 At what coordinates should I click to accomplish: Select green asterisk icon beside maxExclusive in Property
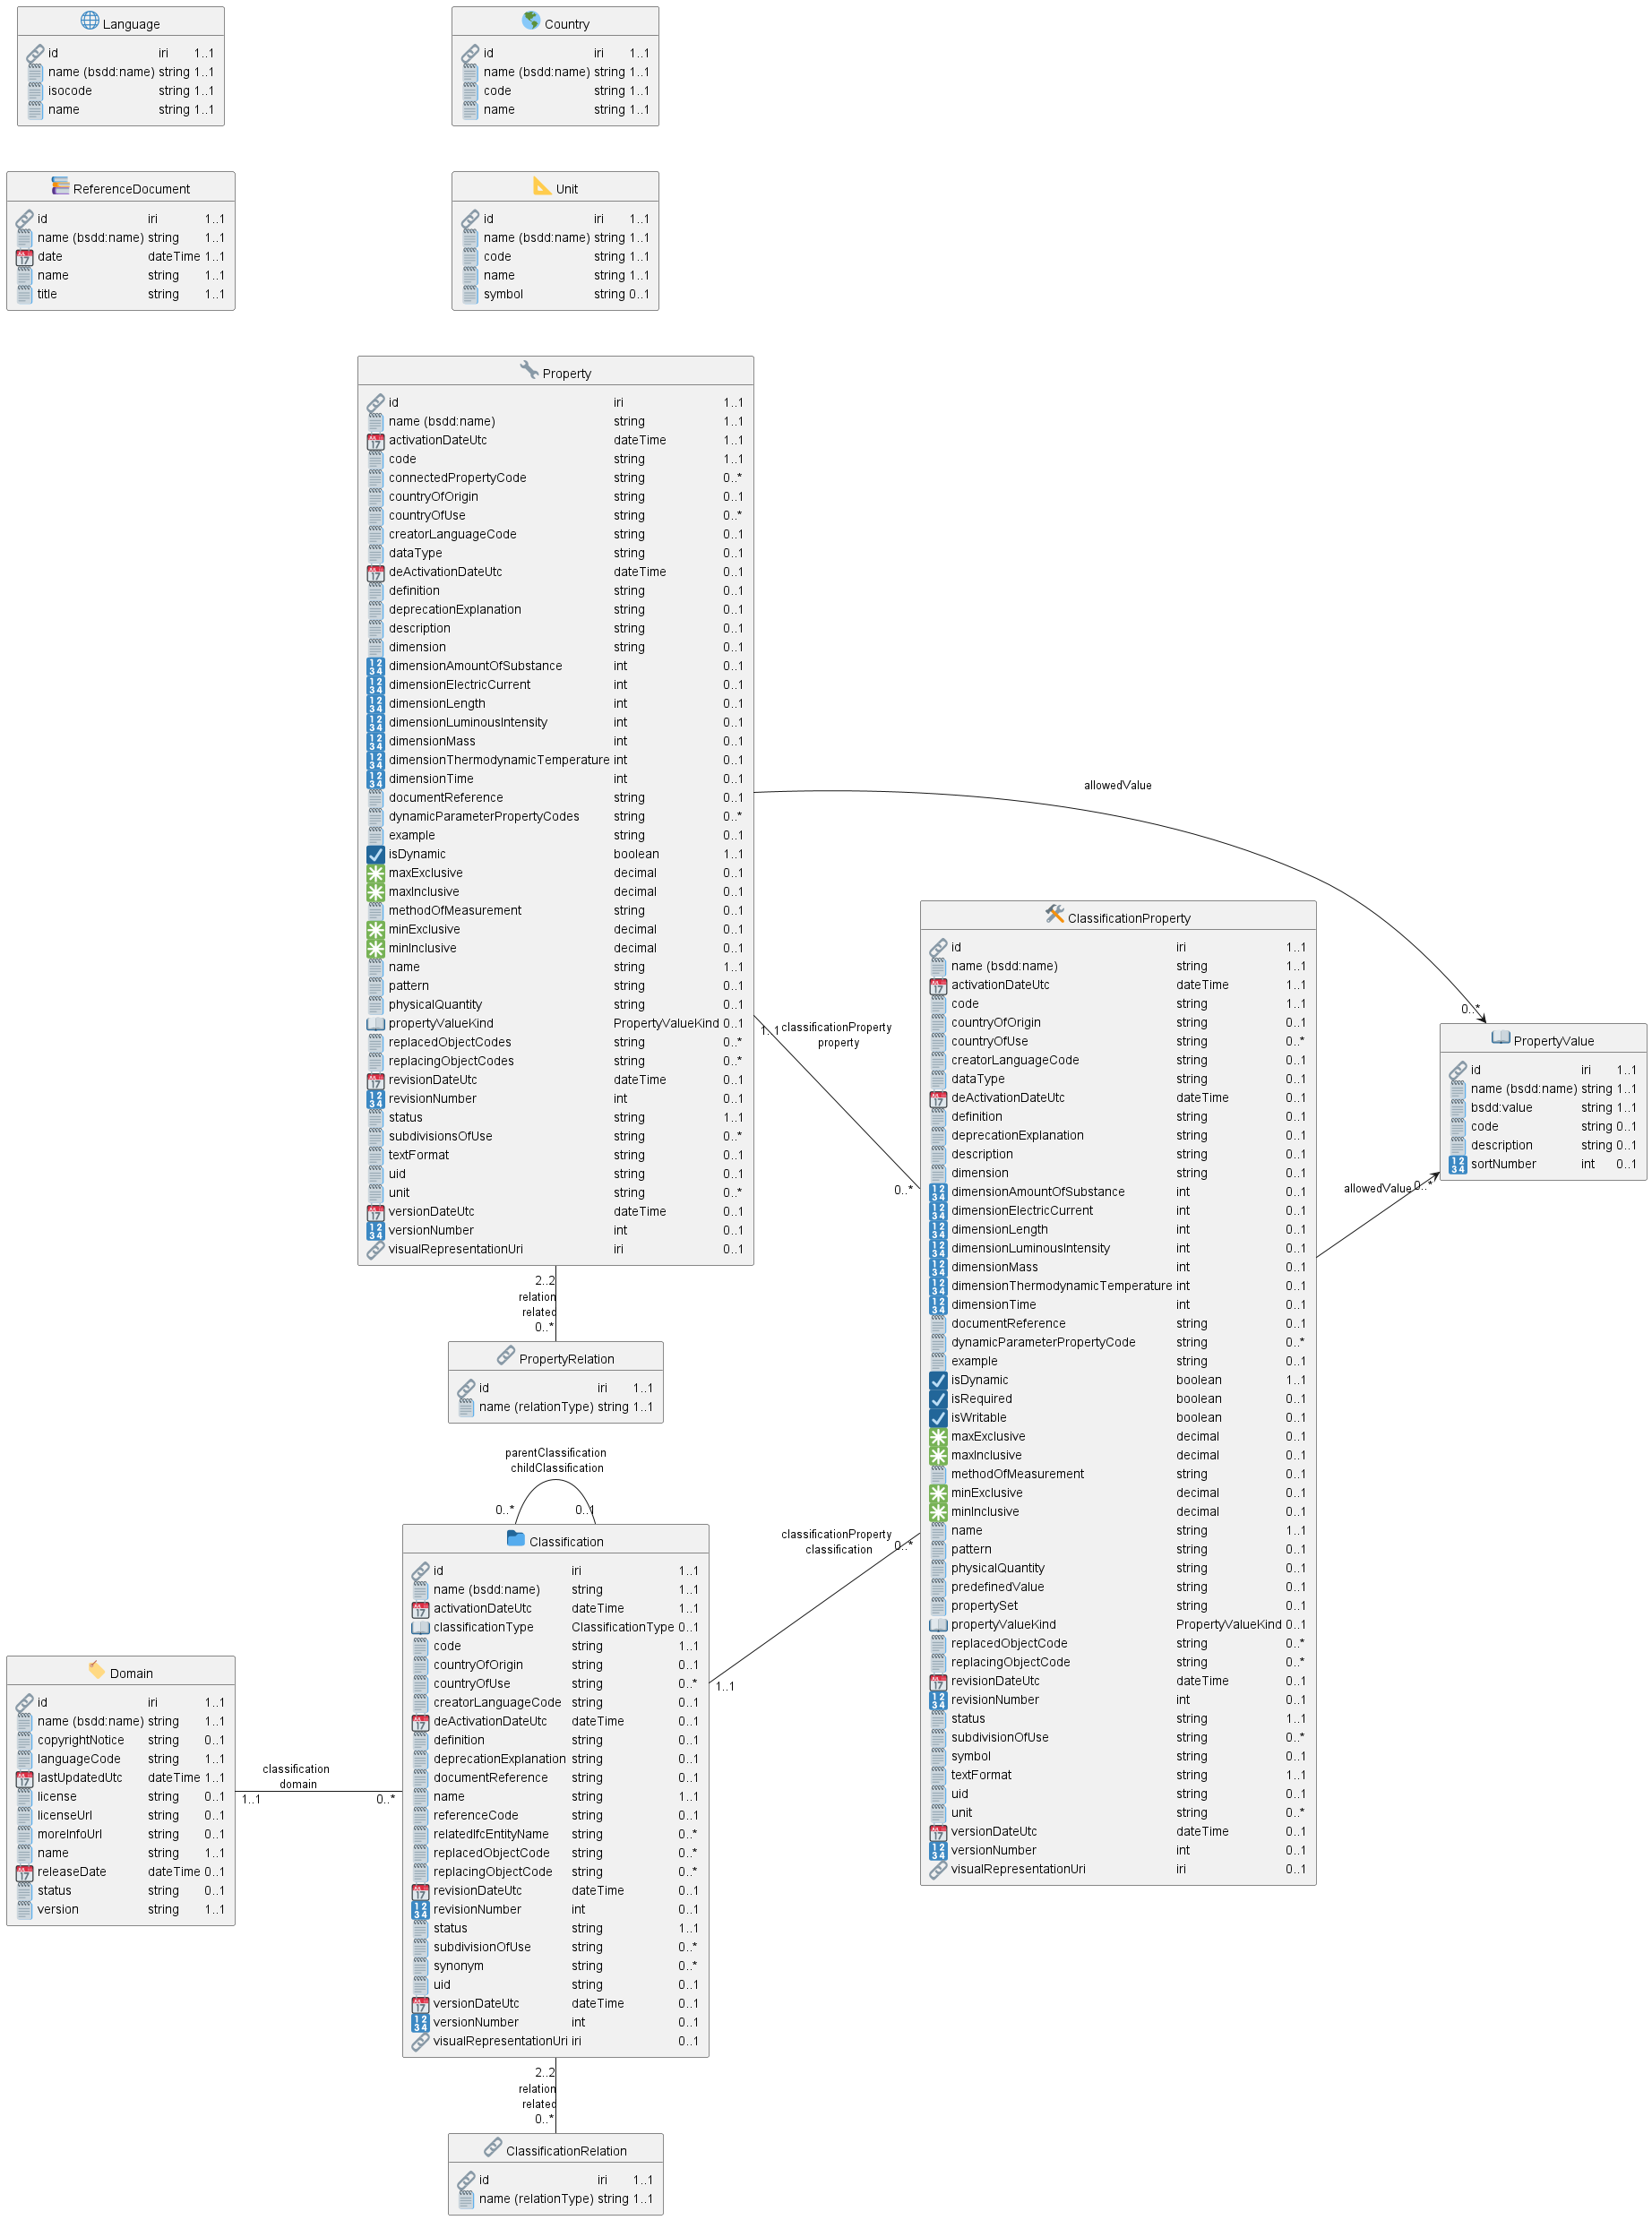click(x=375, y=874)
